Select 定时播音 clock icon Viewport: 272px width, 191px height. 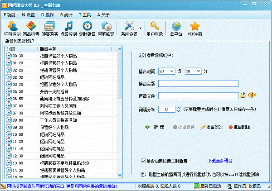(x=87, y=29)
